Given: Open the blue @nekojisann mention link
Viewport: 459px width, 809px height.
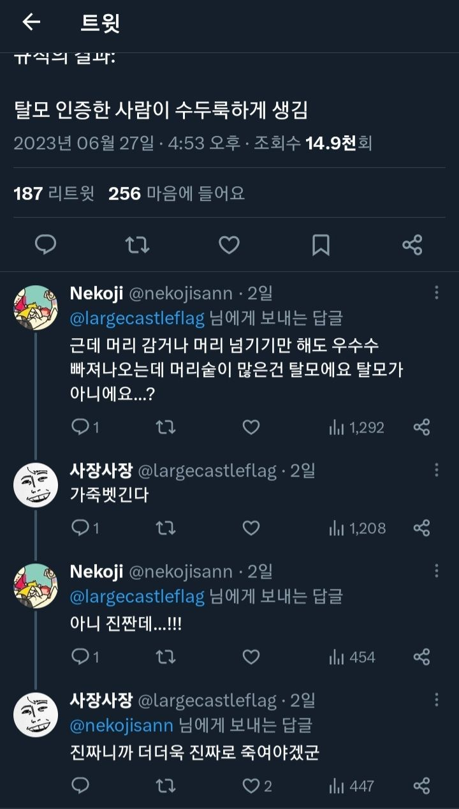Looking at the screenshot, I should [122, 725].
